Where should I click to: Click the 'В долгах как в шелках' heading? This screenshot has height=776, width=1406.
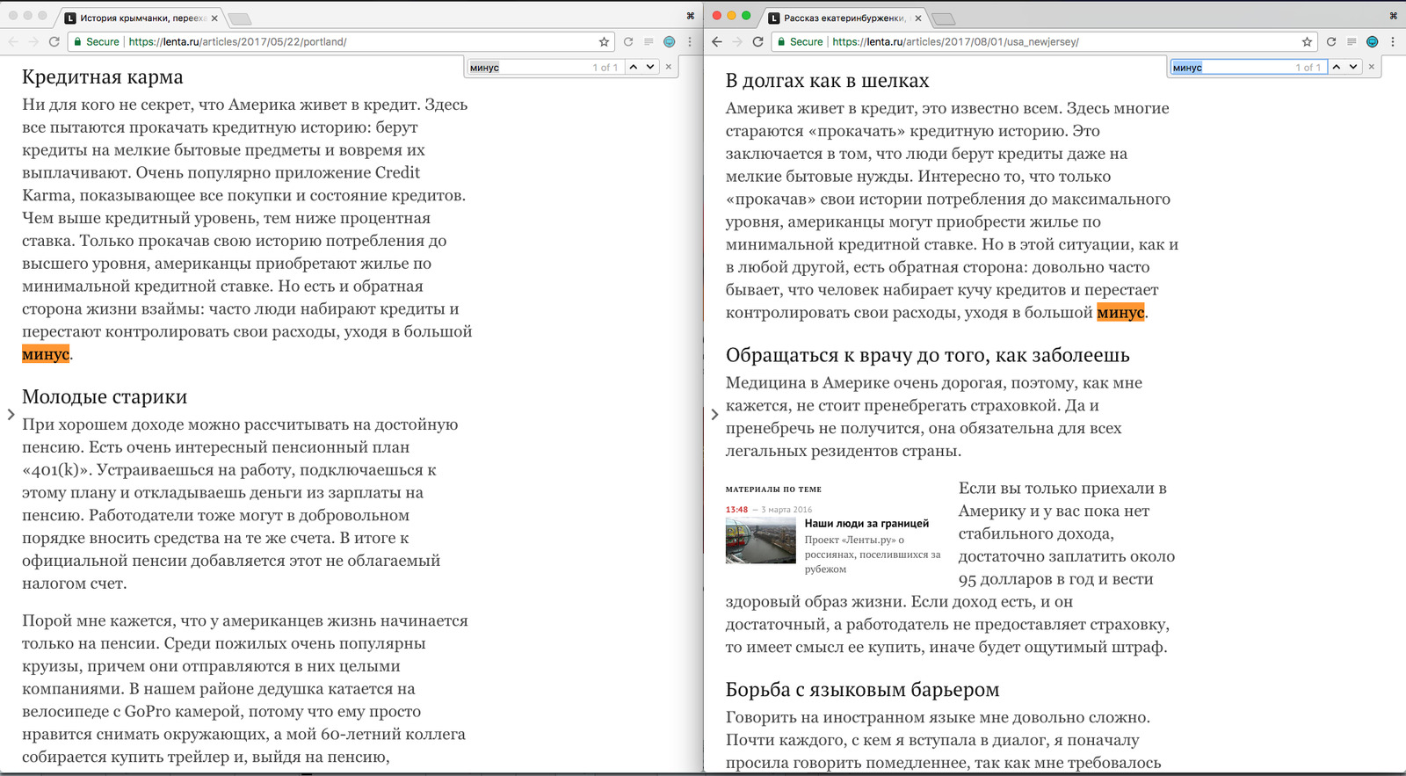tap(827, 81)
